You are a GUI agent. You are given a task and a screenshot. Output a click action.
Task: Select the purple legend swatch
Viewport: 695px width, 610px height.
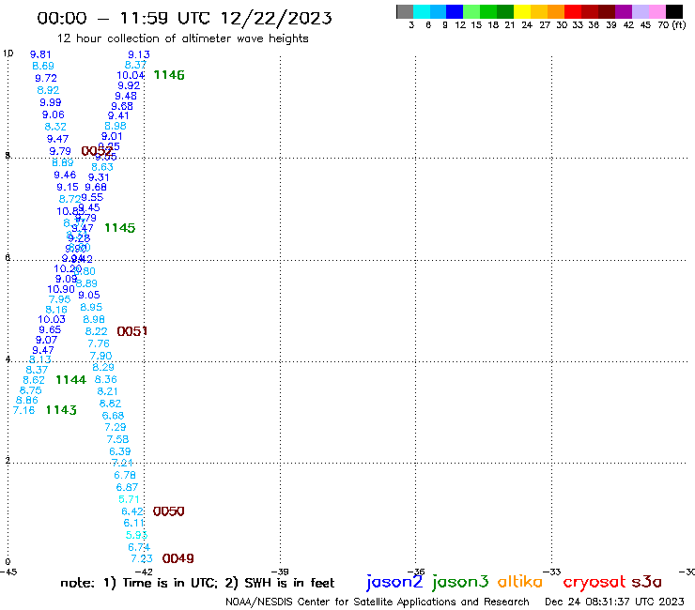[x=624, y=11]
